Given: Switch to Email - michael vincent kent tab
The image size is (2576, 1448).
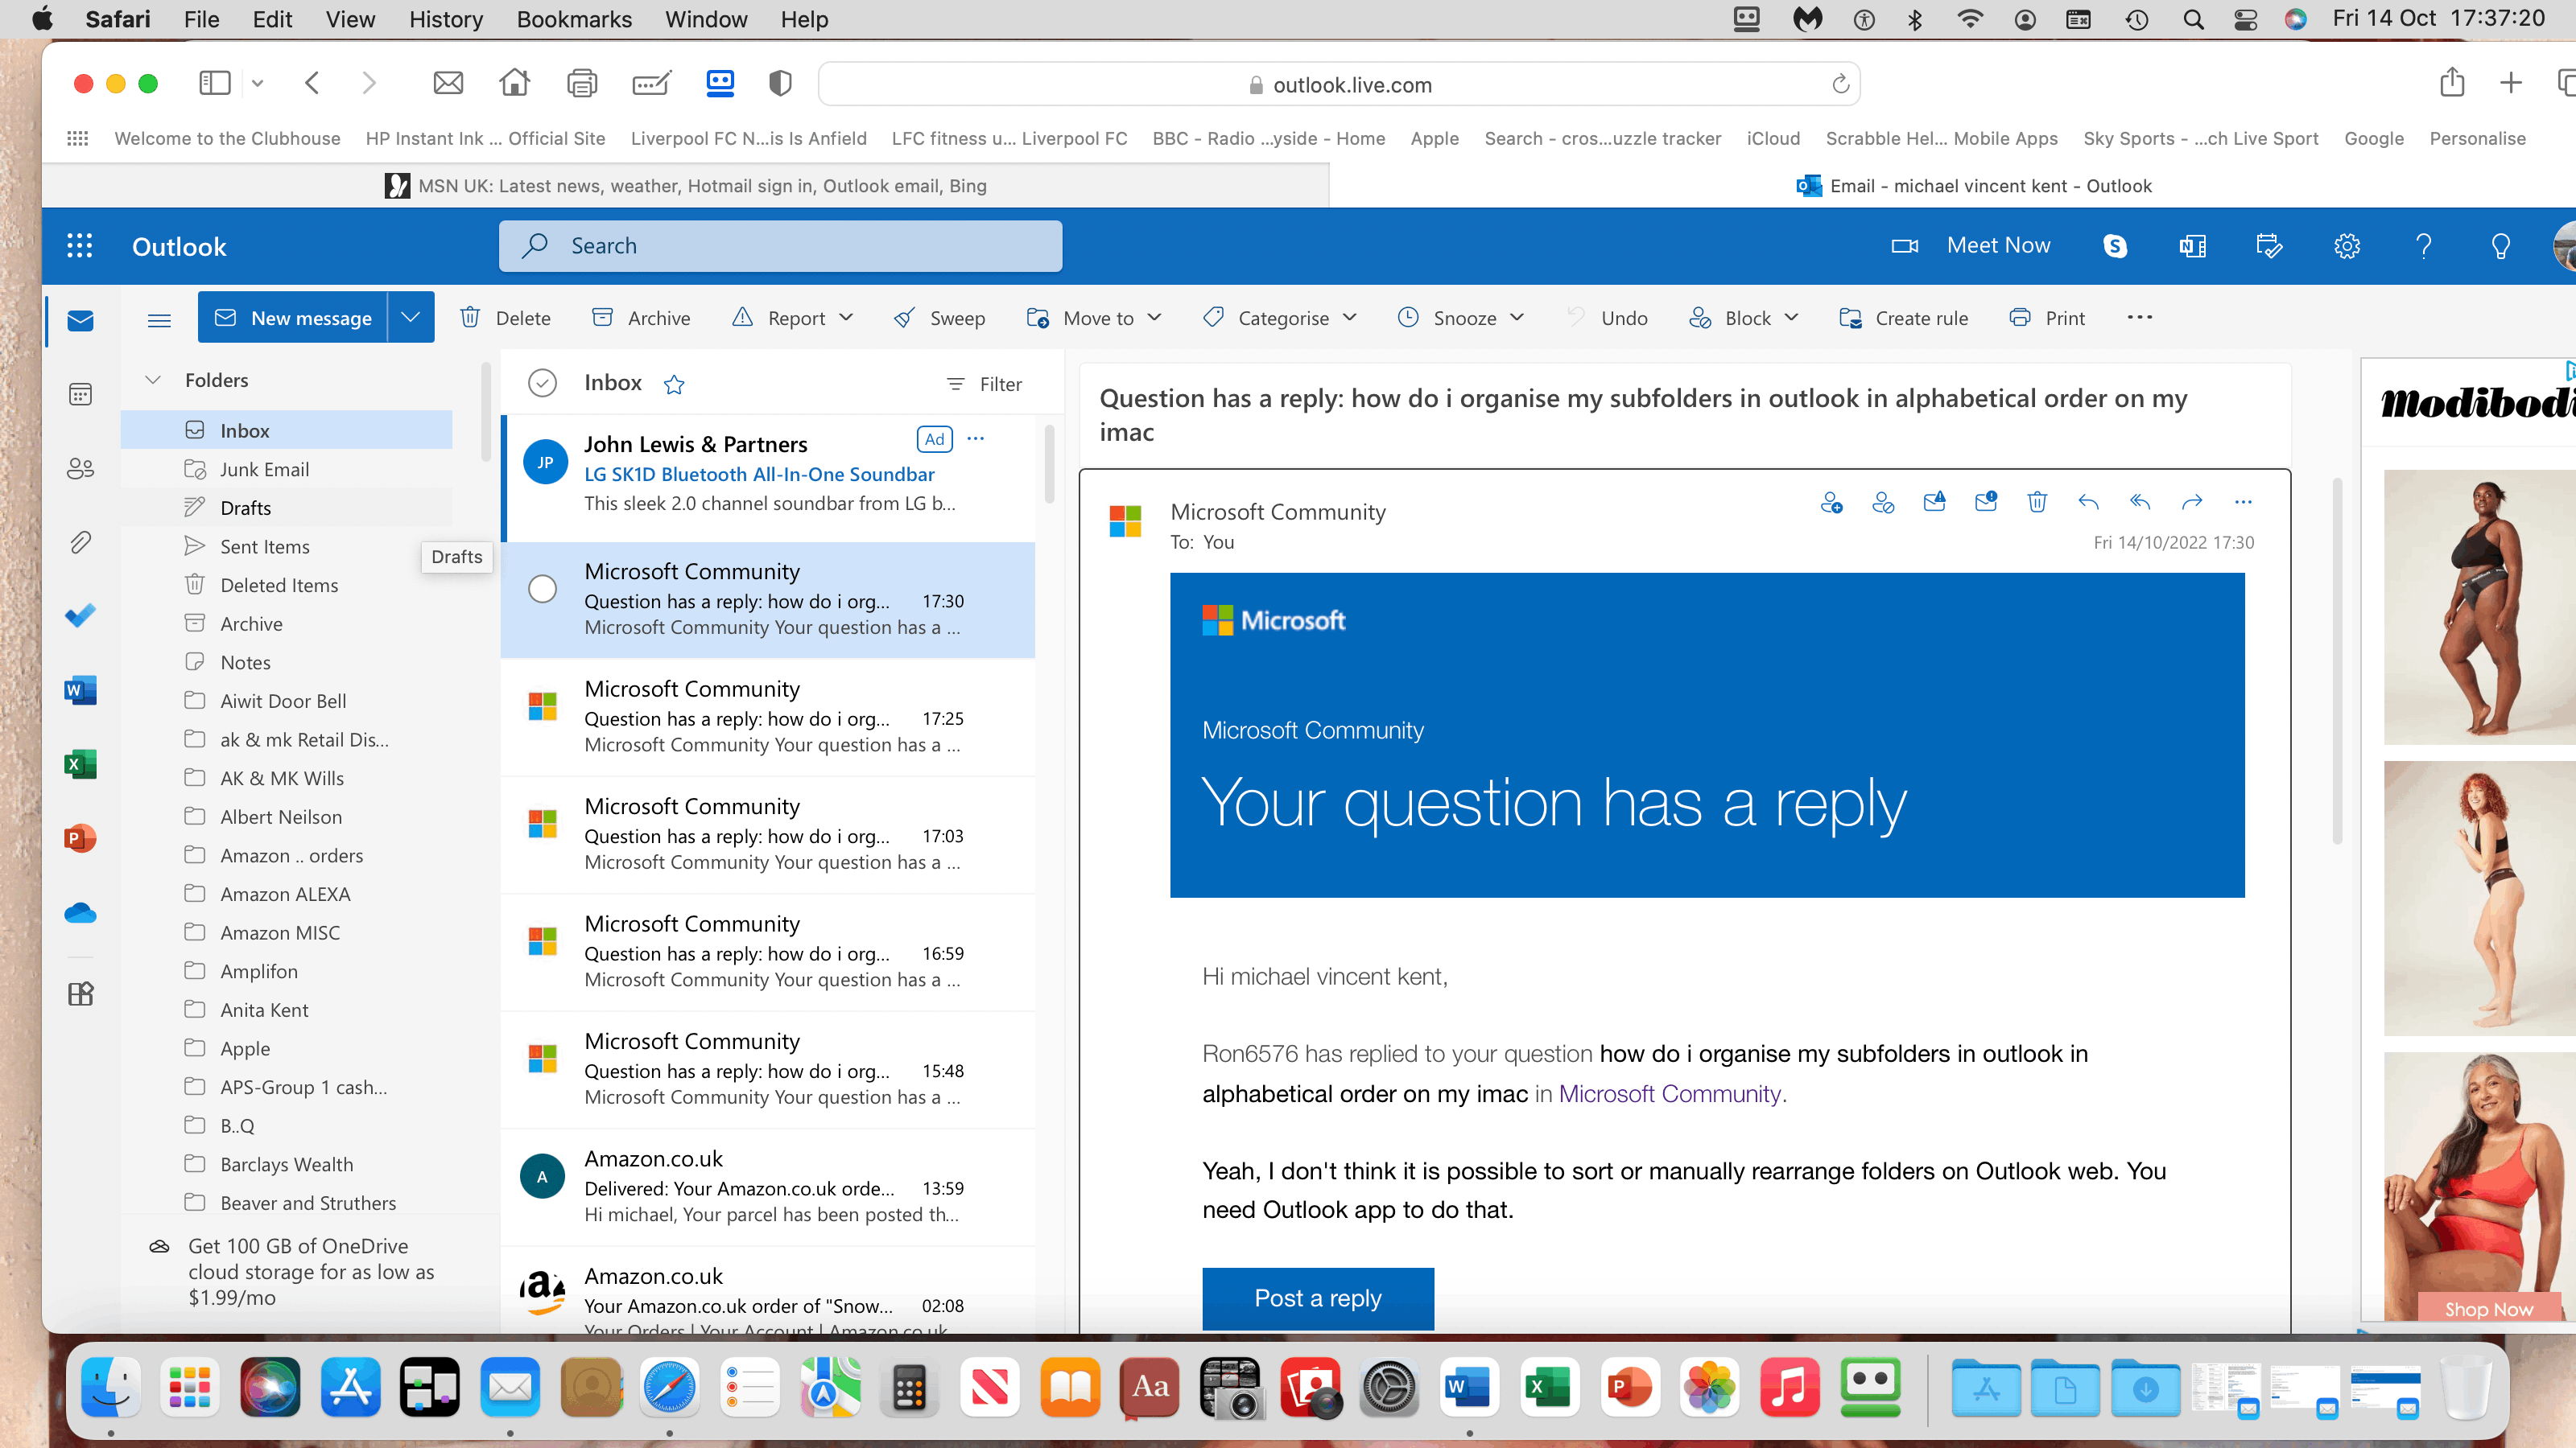Looking at the screenshot, I should coord(1974,186).
